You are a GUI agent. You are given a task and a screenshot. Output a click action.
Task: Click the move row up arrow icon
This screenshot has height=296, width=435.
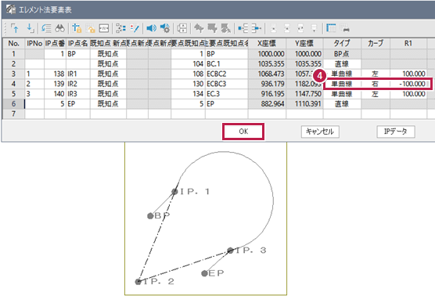click(x=15, y=28)
